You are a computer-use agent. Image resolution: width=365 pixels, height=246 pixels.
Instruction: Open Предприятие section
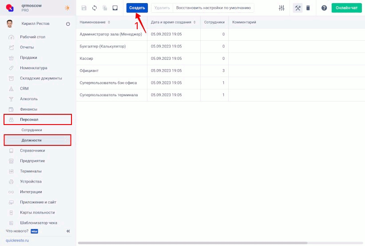pos(32,161)
